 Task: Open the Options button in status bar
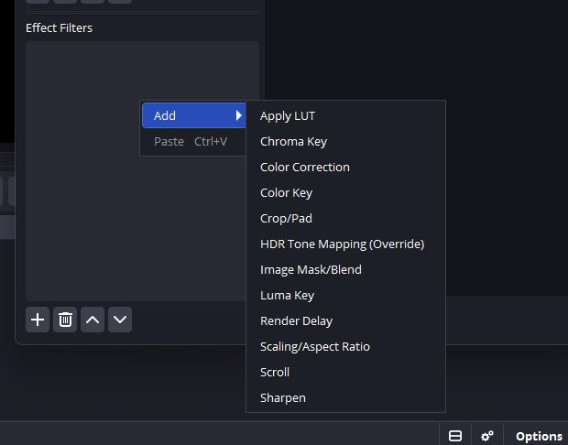pos(539,436)
